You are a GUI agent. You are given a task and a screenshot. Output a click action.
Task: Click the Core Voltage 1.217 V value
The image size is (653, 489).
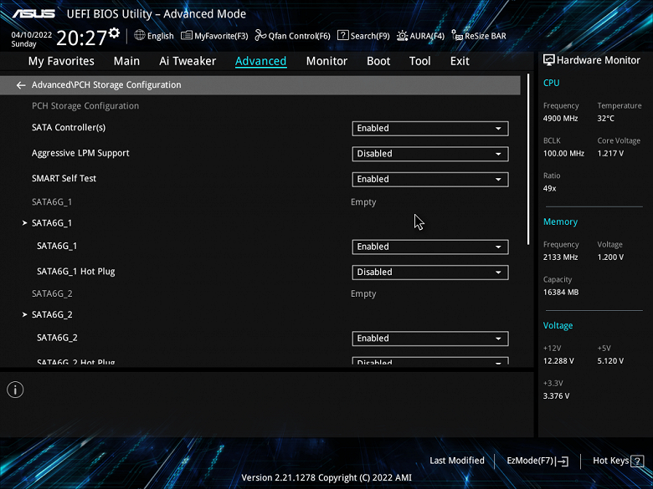610,154
